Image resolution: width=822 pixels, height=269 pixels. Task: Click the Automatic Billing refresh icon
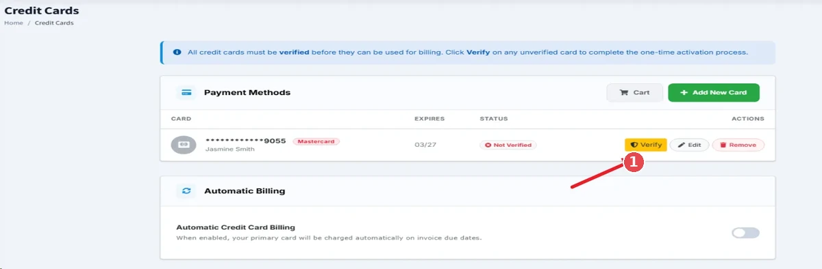pos(186,191)
